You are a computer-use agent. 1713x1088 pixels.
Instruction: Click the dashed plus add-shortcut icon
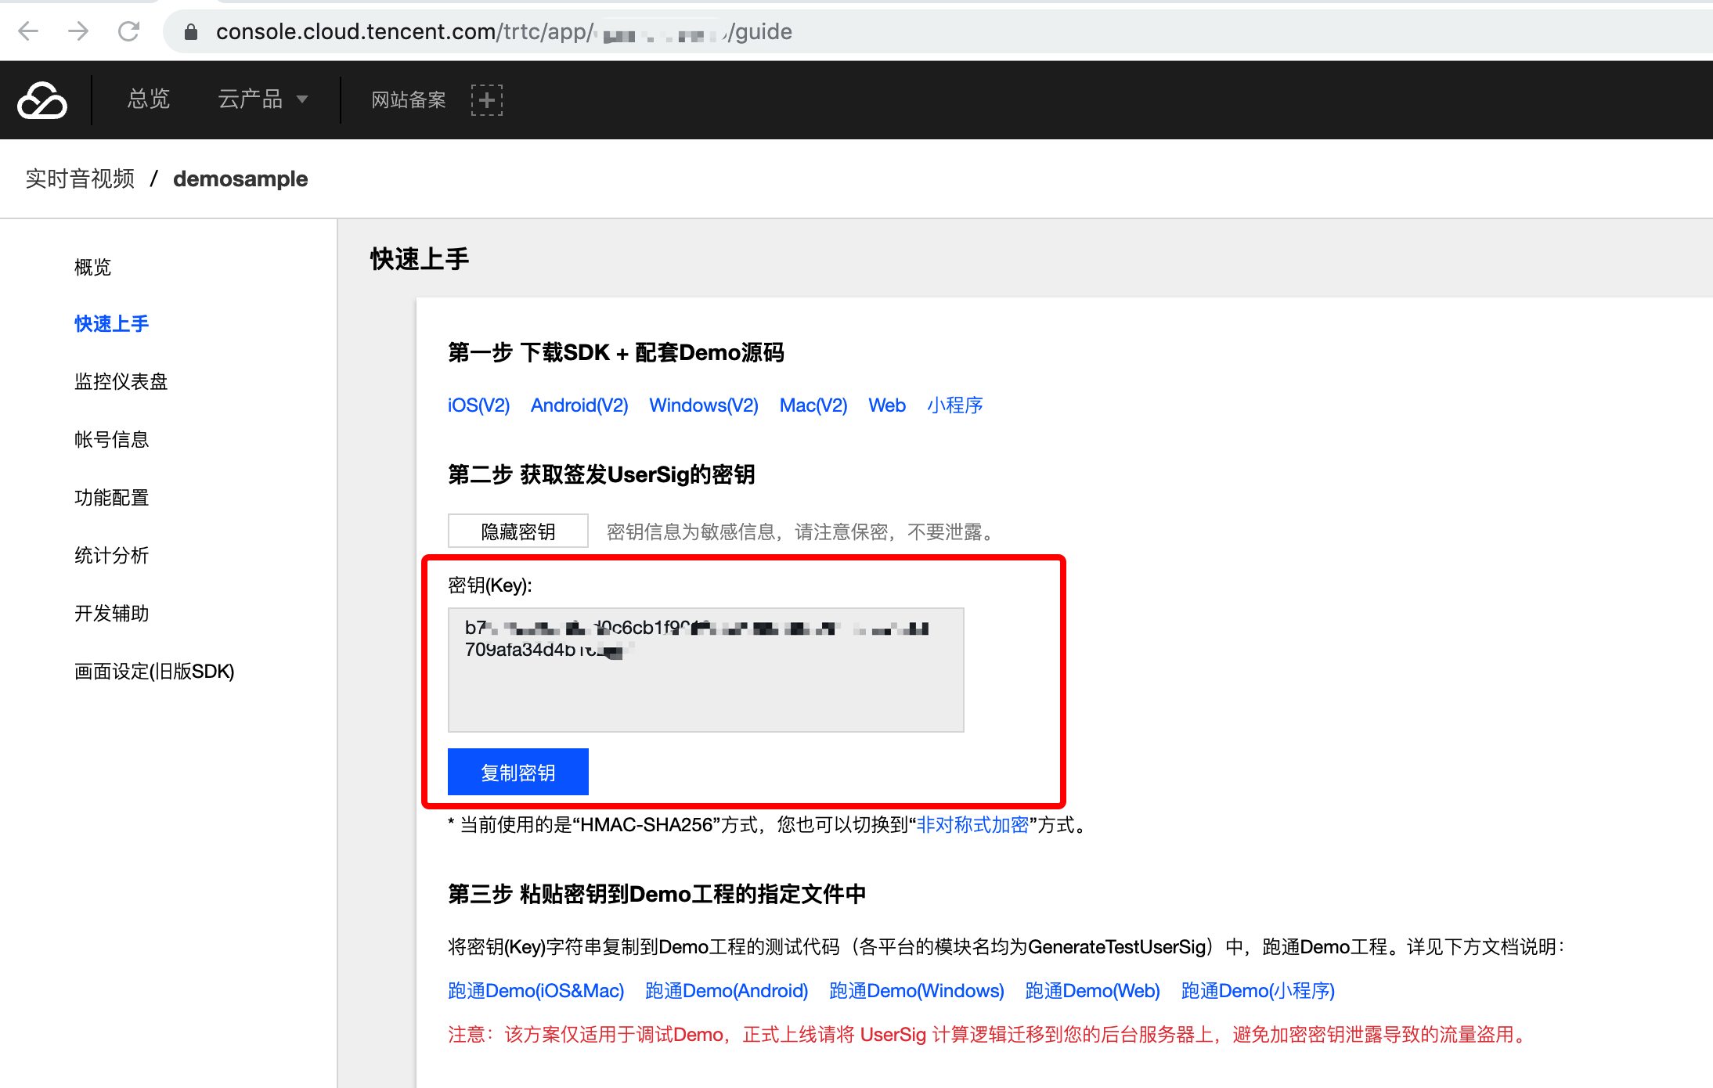point(487,100)
